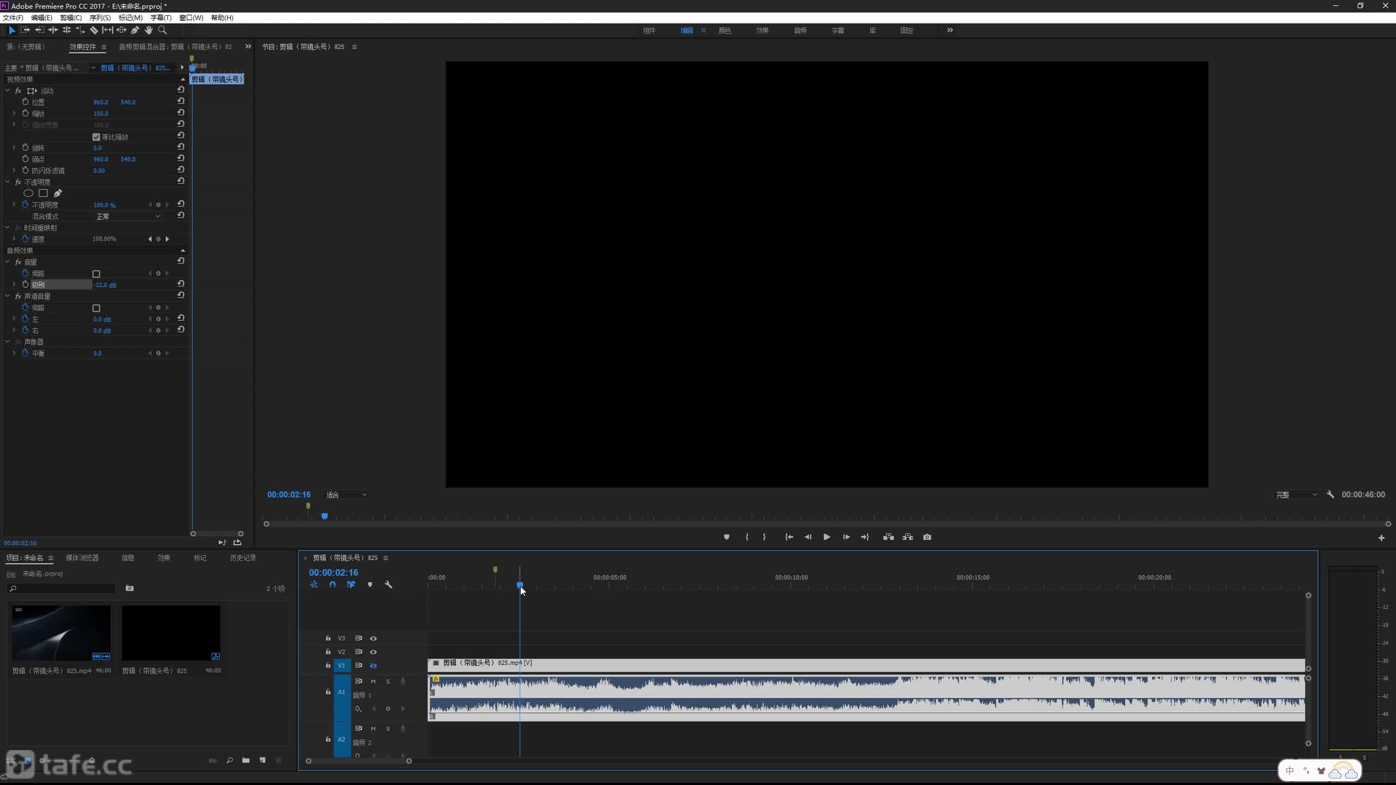Viewport: 1396px width, 785px height.
Task: Click the timeline nest sequence icon
Action: pyautogui.click(x=314, y=584)
